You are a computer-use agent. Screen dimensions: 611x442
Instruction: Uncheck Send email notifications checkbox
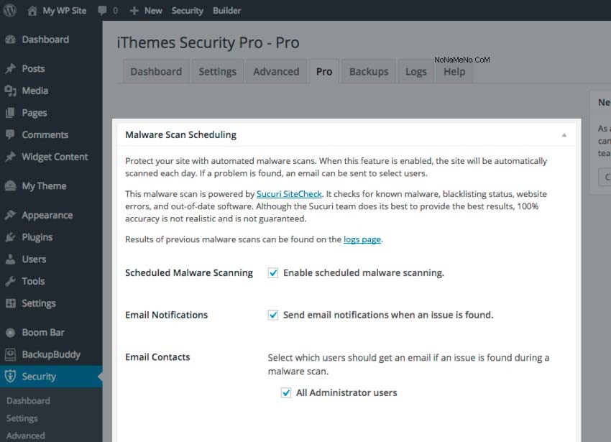(273, 315)
